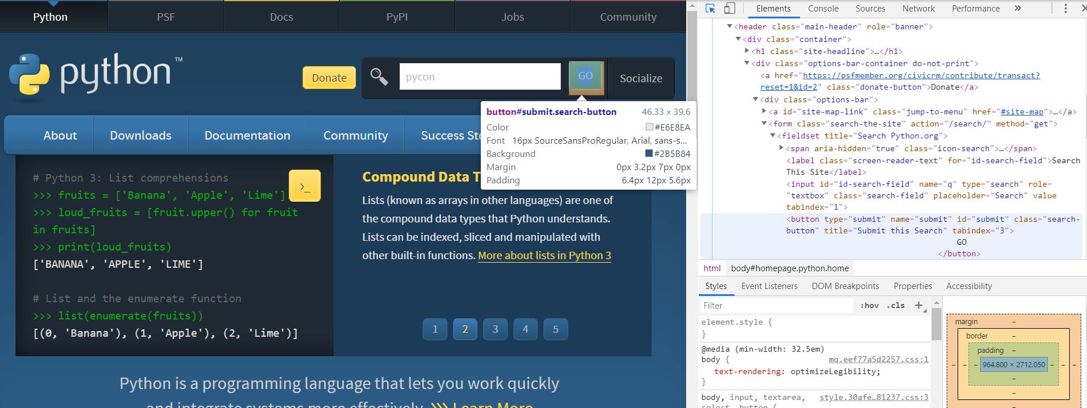The height and width of the screenshot is (408, 1087).
Task: Collapse the fieldset Search Python.org node
Action: [772, 136]
